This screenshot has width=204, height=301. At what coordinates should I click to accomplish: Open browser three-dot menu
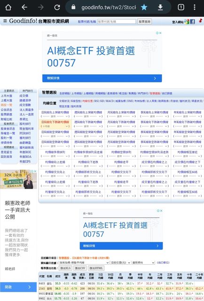coord(195,8)
